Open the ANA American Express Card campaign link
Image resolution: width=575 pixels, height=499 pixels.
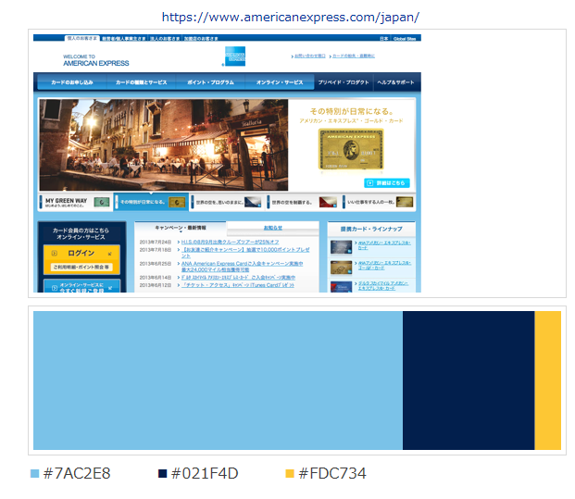tap(242, 267)
